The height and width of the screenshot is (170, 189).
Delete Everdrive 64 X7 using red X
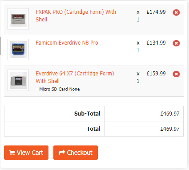pos(176,74)
